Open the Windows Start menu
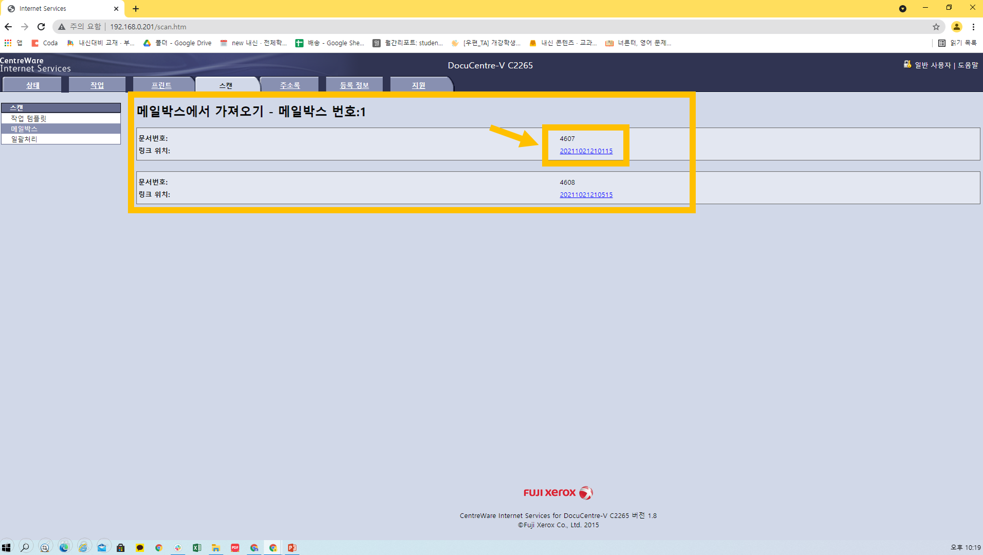Image resolution: width=983 pixels, height=555 pixels. coord(6,547)
